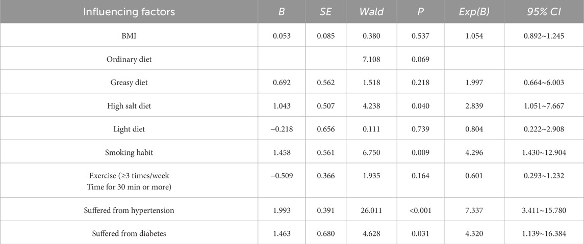Viewport: 584px width, 244px height.
Task: Select the 26.011 Wald value cell
Action: point(371,209)
